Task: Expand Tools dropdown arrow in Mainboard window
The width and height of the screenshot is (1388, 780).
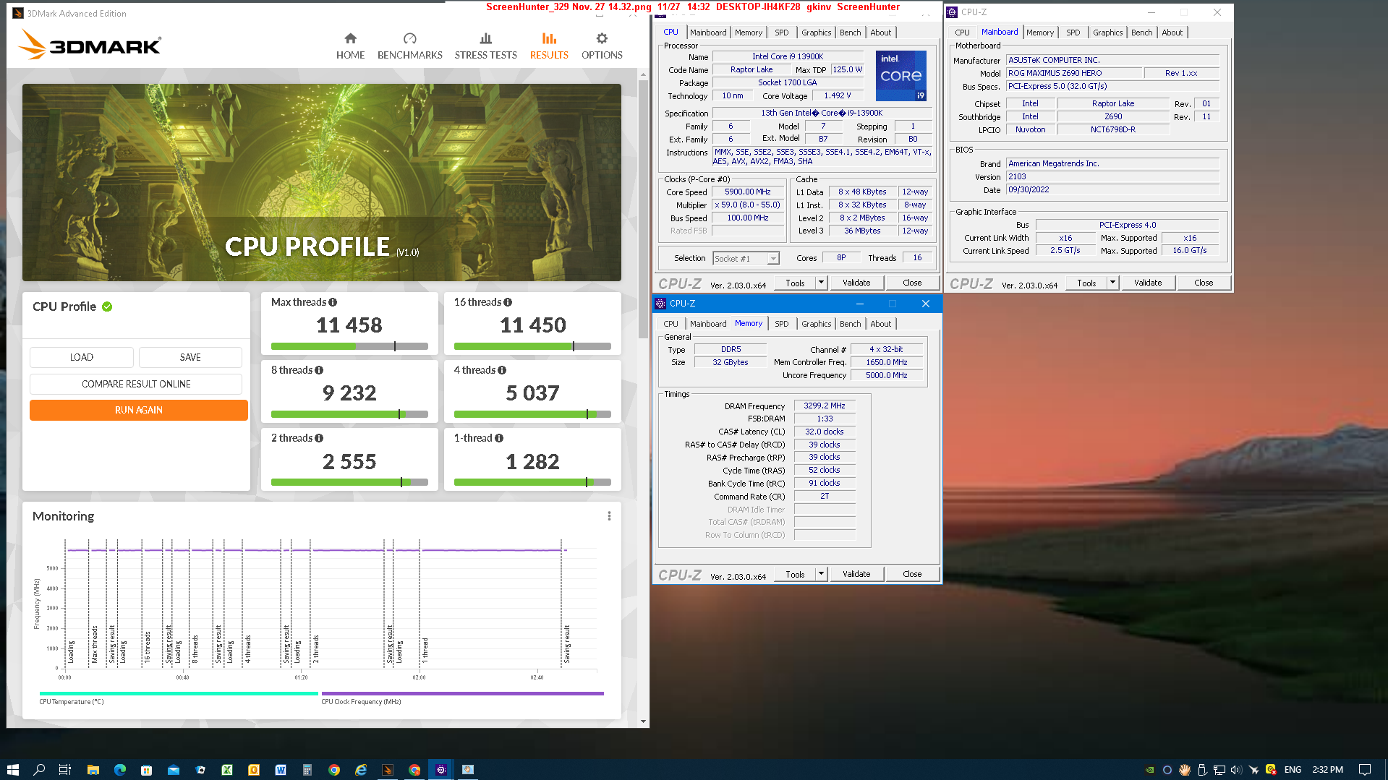Action: coord(1112,283)
